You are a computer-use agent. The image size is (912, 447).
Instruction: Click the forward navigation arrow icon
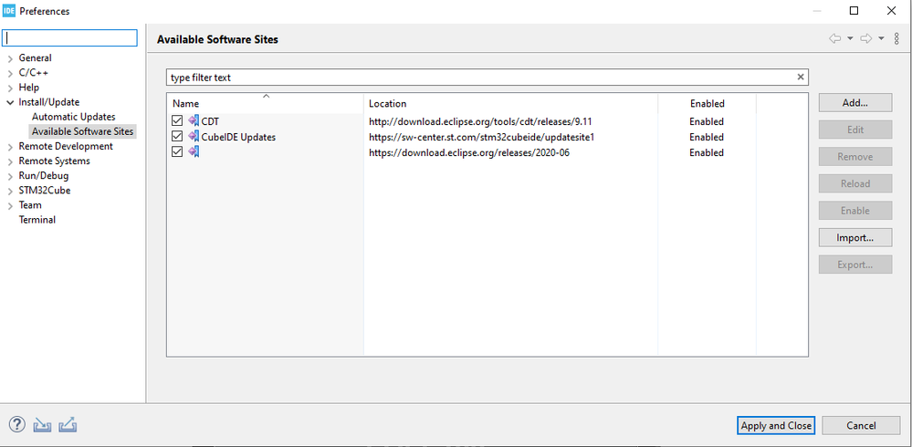pyautogui.click(x=866, y=38)
